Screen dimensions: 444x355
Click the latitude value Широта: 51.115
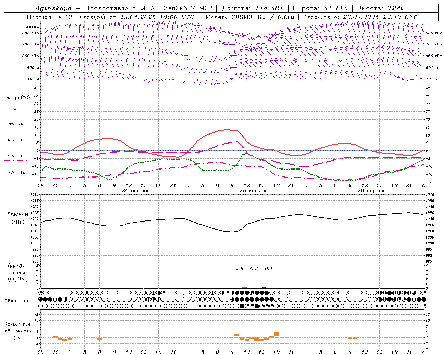pos(320,8)
